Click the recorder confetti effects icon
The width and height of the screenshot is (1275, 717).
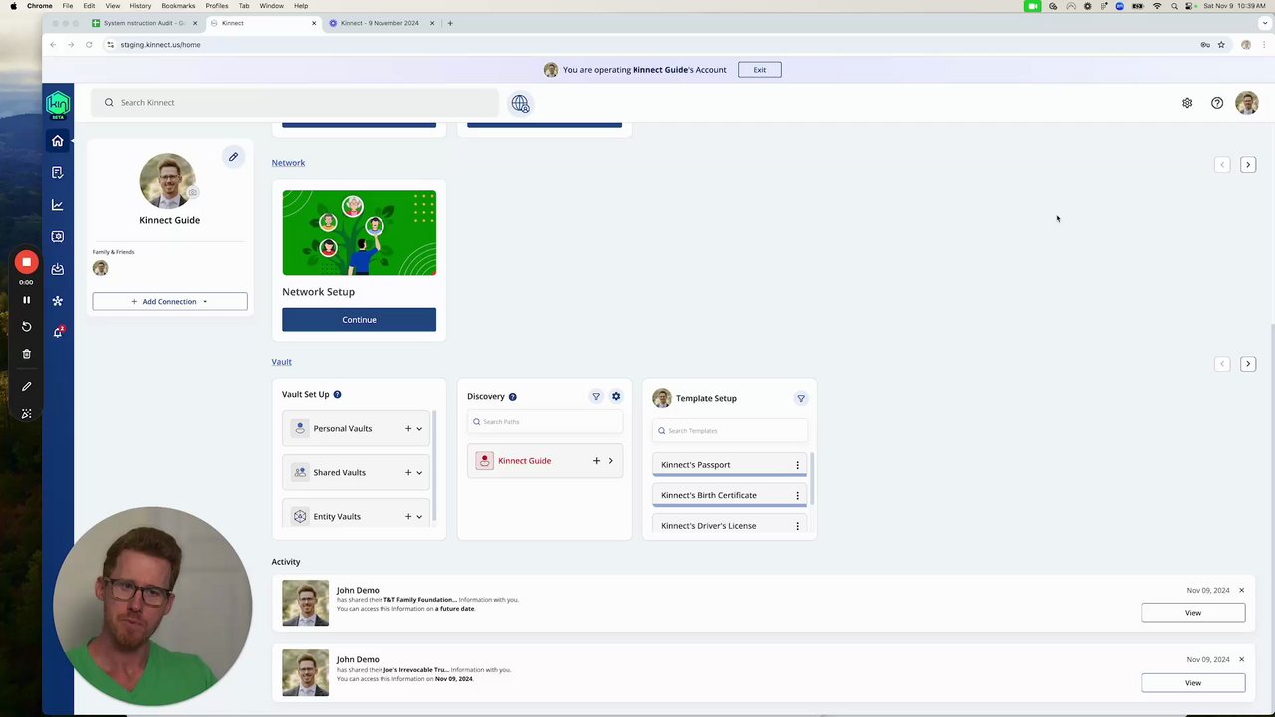point(27,414)
